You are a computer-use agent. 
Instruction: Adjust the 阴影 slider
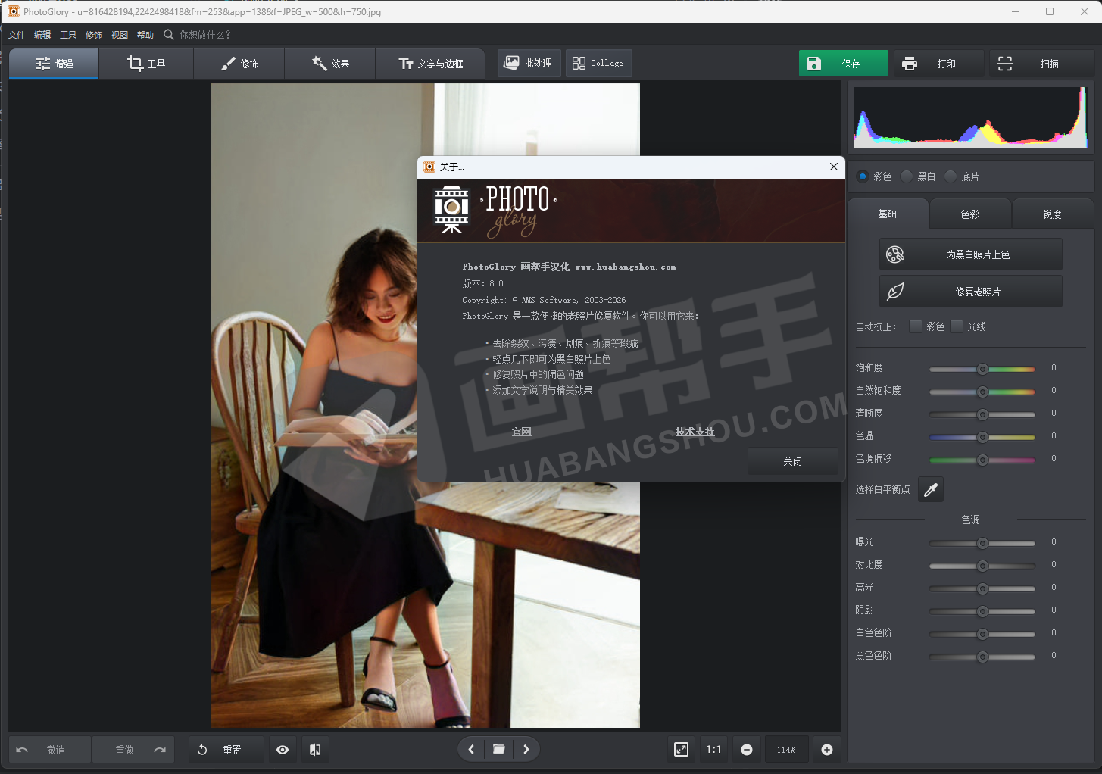click(982, 611)
